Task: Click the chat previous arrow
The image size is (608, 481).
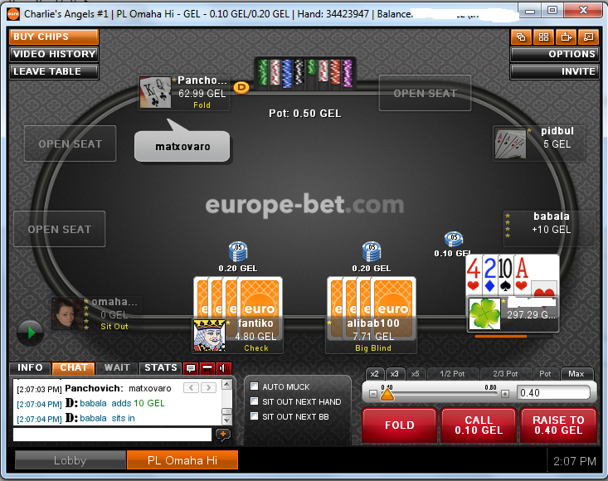Action: [x=191, y=387]
